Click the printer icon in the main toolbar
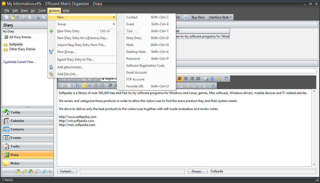320x183 pixels. [24, 17]
